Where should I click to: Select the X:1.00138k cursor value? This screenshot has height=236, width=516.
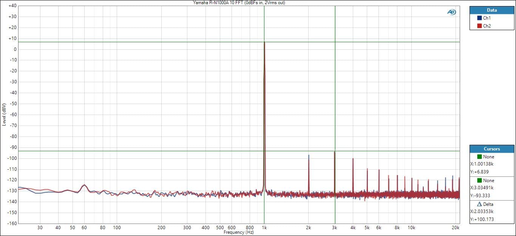(482, 164)
